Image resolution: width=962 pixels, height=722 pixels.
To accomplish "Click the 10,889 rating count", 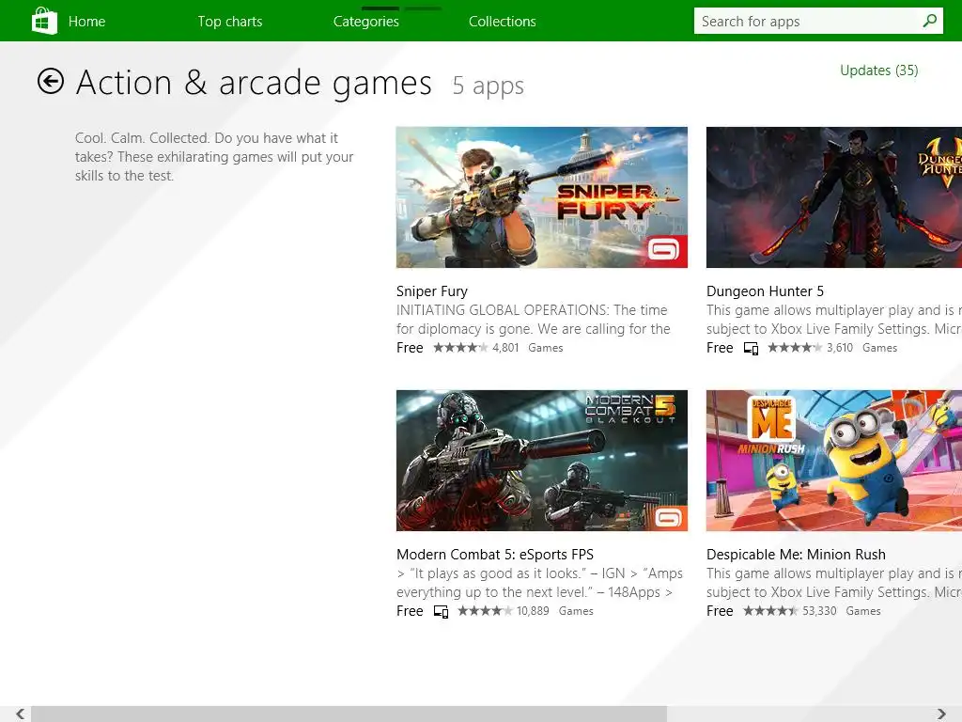I will (x=533, y=611).
